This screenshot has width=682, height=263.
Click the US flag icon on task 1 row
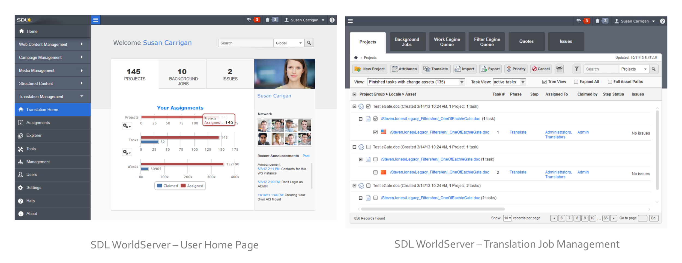[384, 132]
